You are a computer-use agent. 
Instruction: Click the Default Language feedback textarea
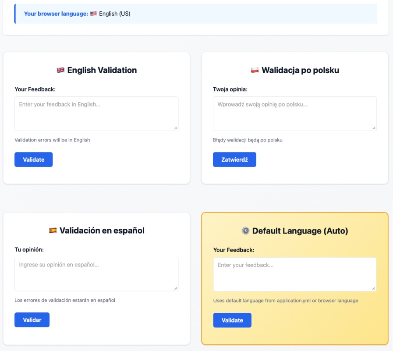point(294,274)
